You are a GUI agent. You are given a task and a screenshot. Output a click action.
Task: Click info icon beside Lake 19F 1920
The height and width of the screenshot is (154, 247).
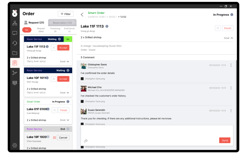pos(48,137)
